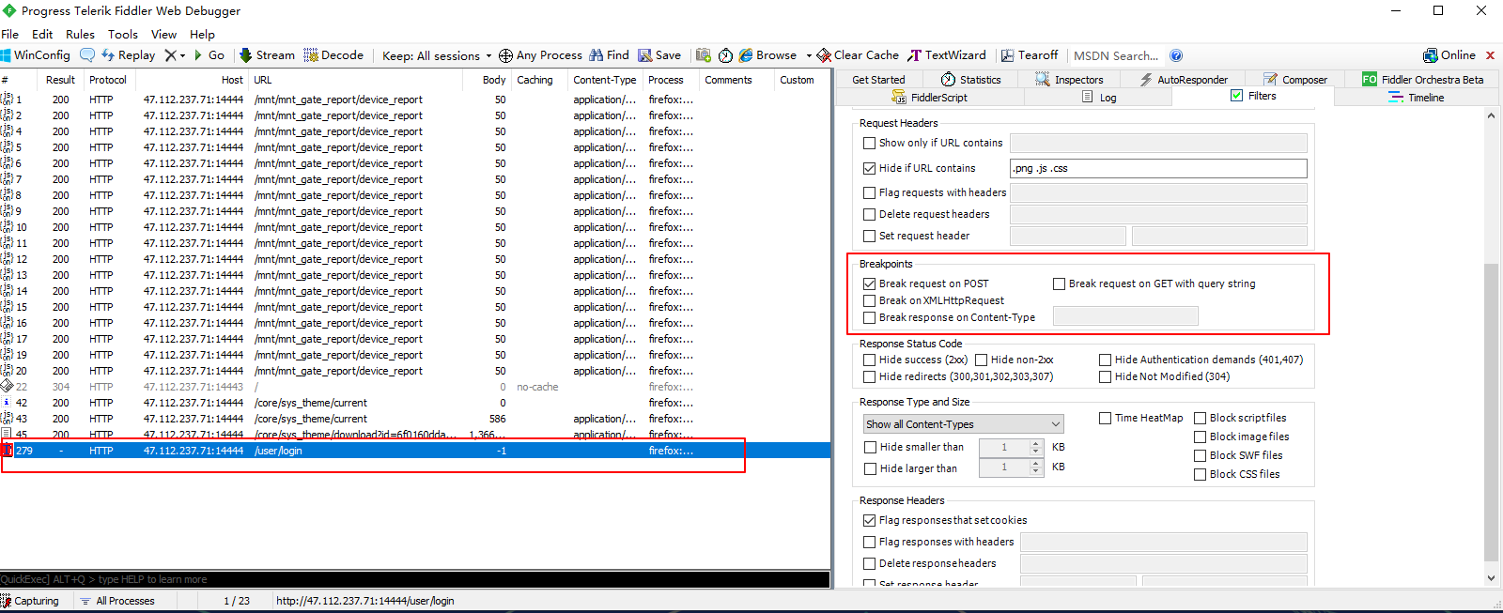Viewport: 1503px width, 613px height.
Task: Uncheck Hide if URL contains
Action: tap(869, 169)
